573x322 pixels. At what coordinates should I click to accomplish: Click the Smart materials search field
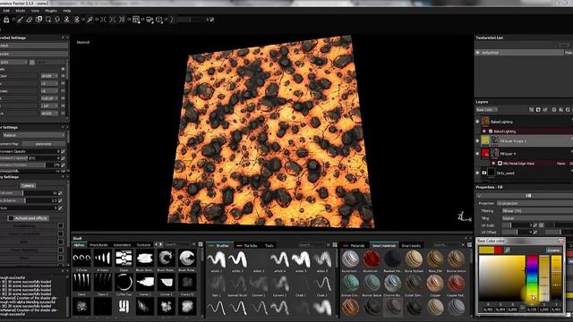(447, 245)
